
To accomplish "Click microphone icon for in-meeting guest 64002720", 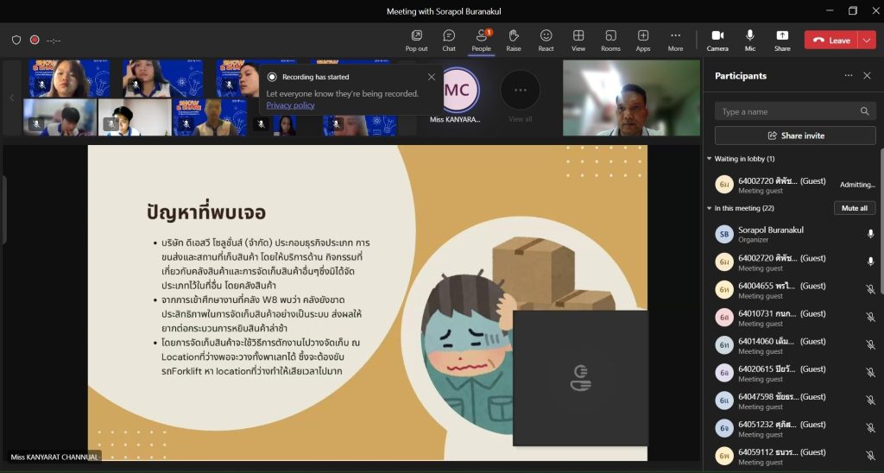I will tap(870, 262).
